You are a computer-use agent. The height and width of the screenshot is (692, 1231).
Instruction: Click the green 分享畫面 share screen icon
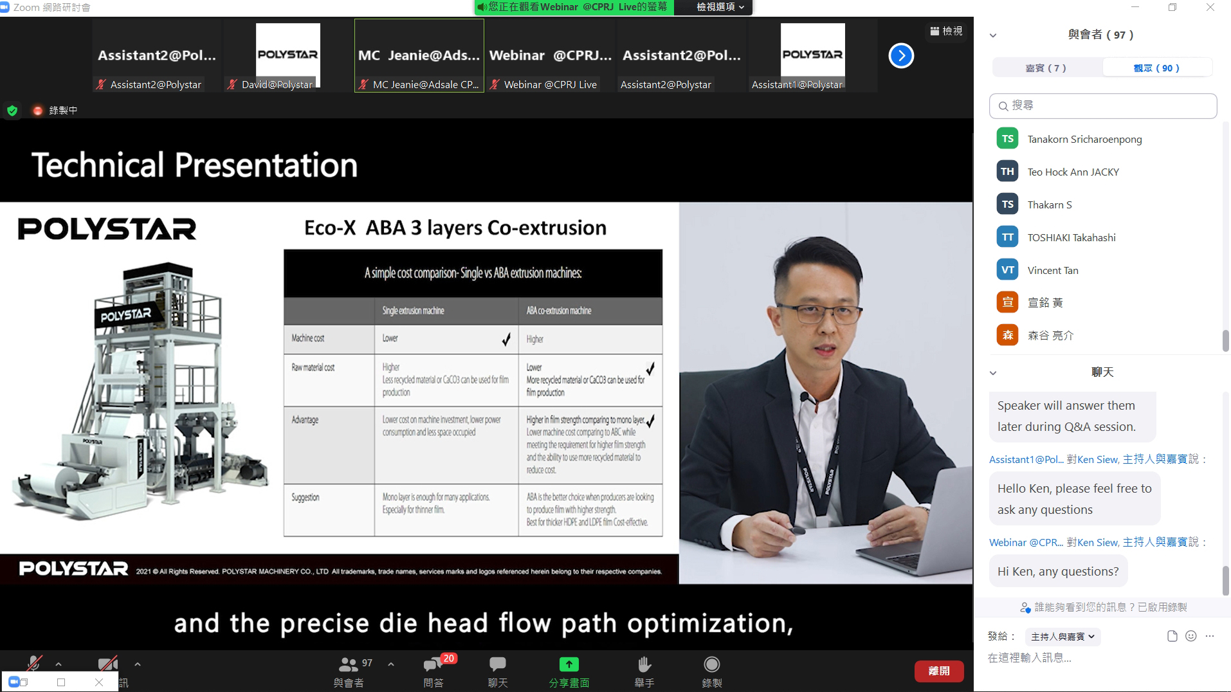569,664
